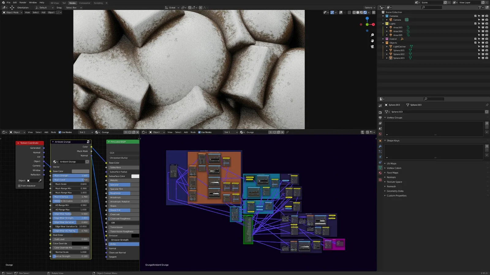Viewport: 490px width, 275px height.
Task: Toggle Sphere.002 render visibility camera icon
Action: coord(487,54)
